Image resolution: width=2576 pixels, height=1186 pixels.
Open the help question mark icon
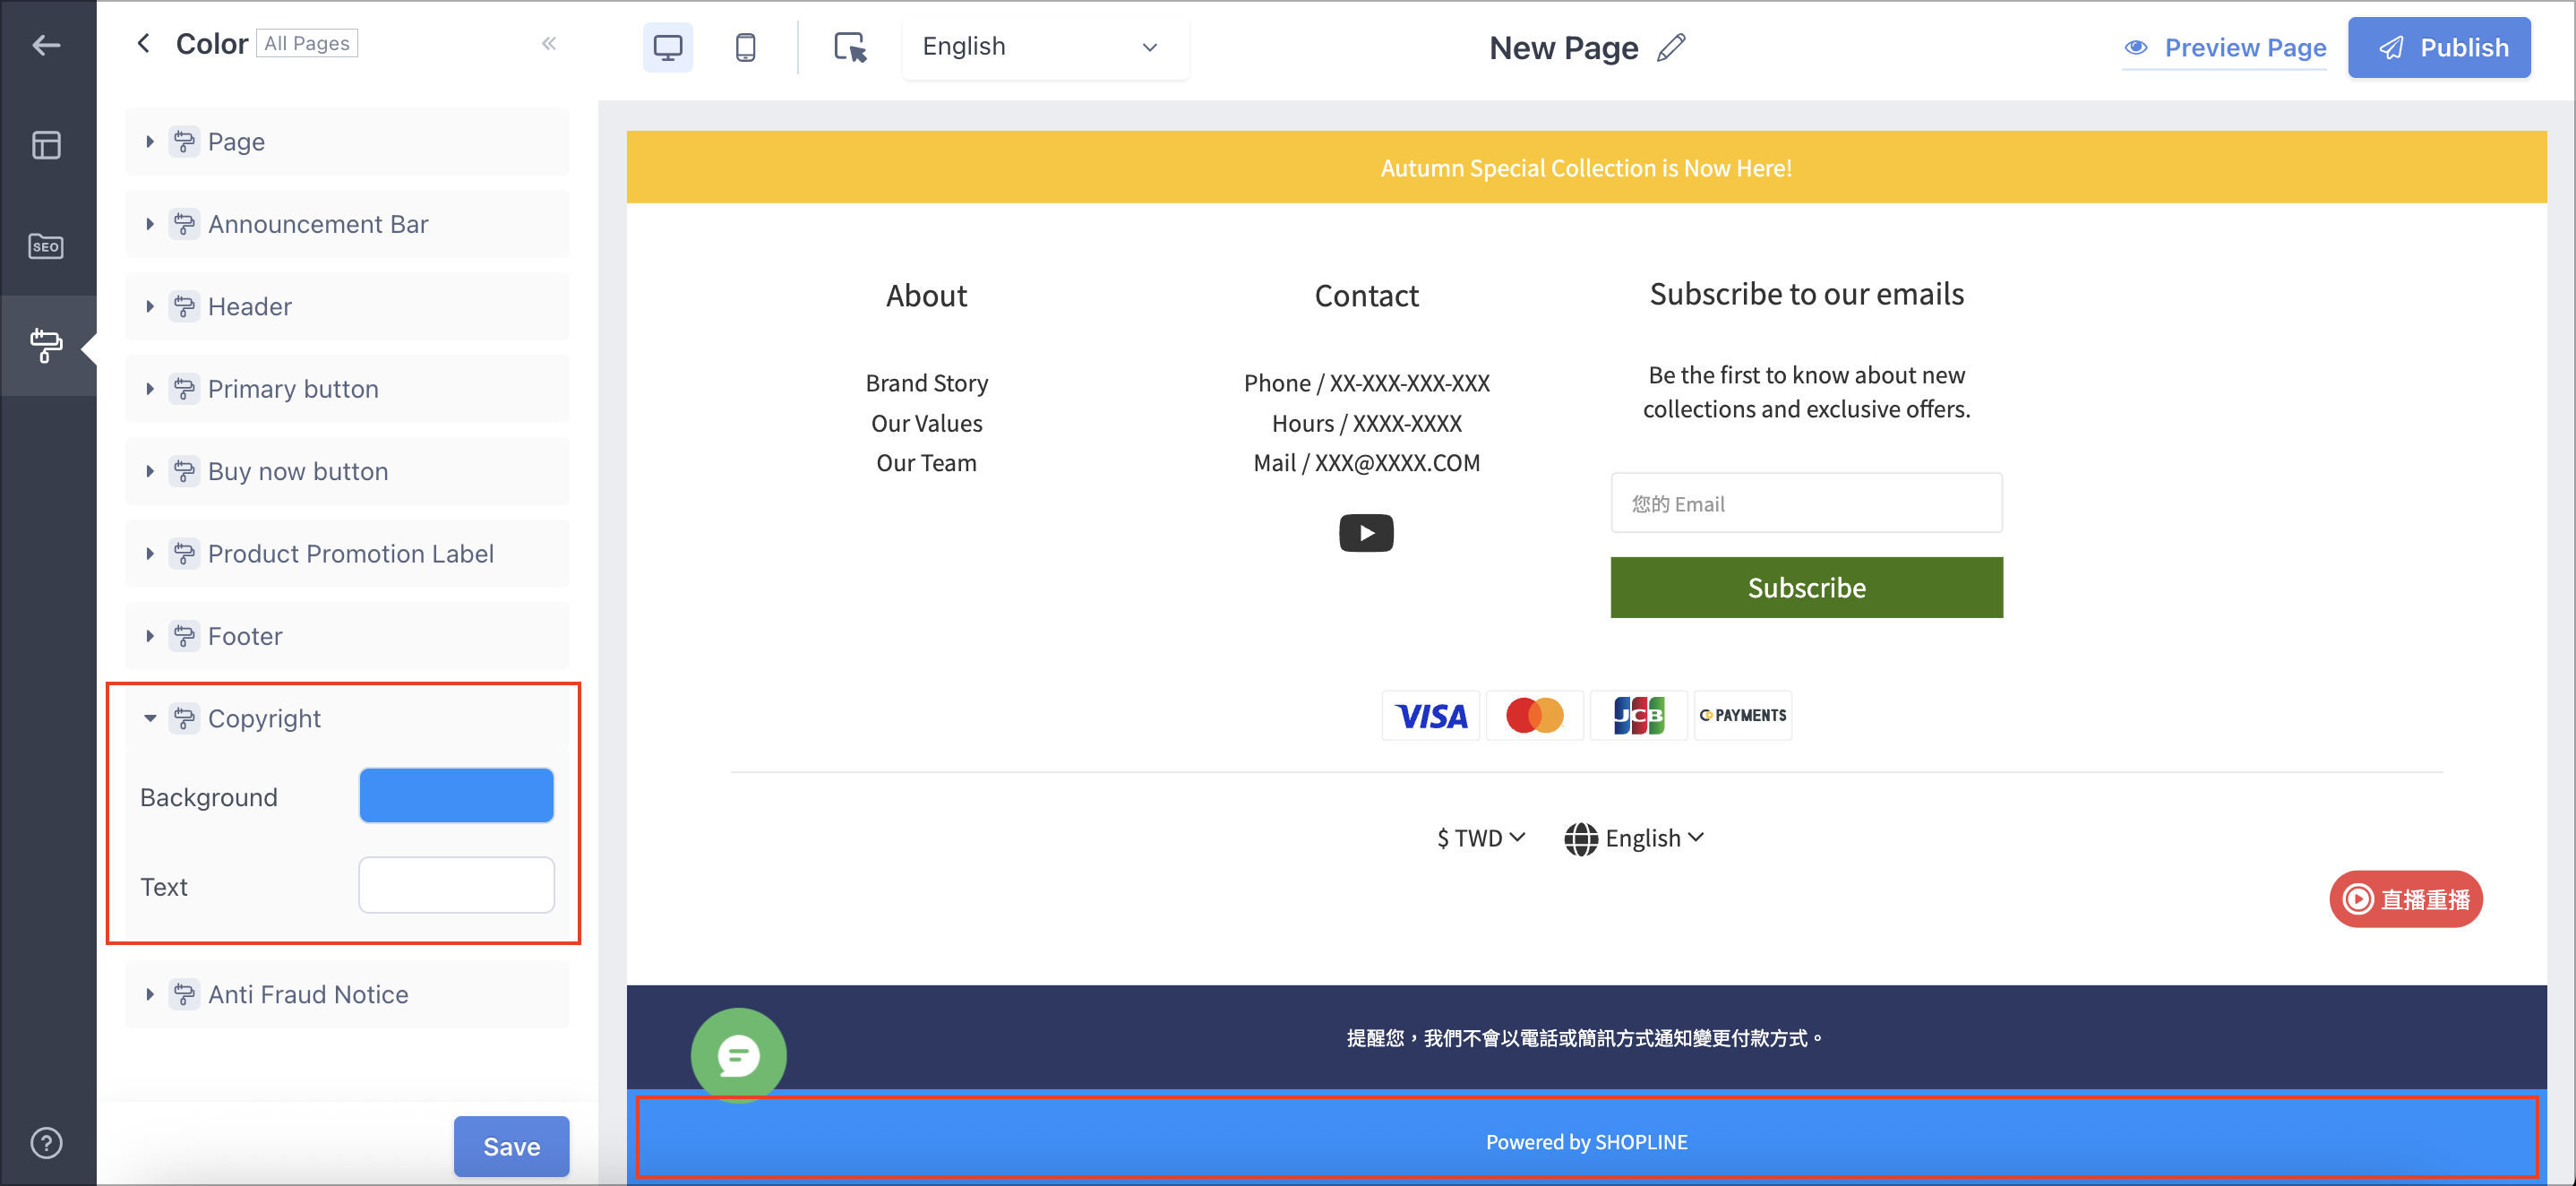(46, 1142)
